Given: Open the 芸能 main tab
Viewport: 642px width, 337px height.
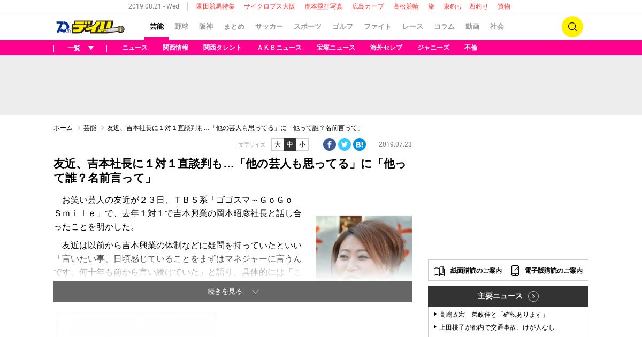Looking at the screenshot, I should click(x=157, y=27).
